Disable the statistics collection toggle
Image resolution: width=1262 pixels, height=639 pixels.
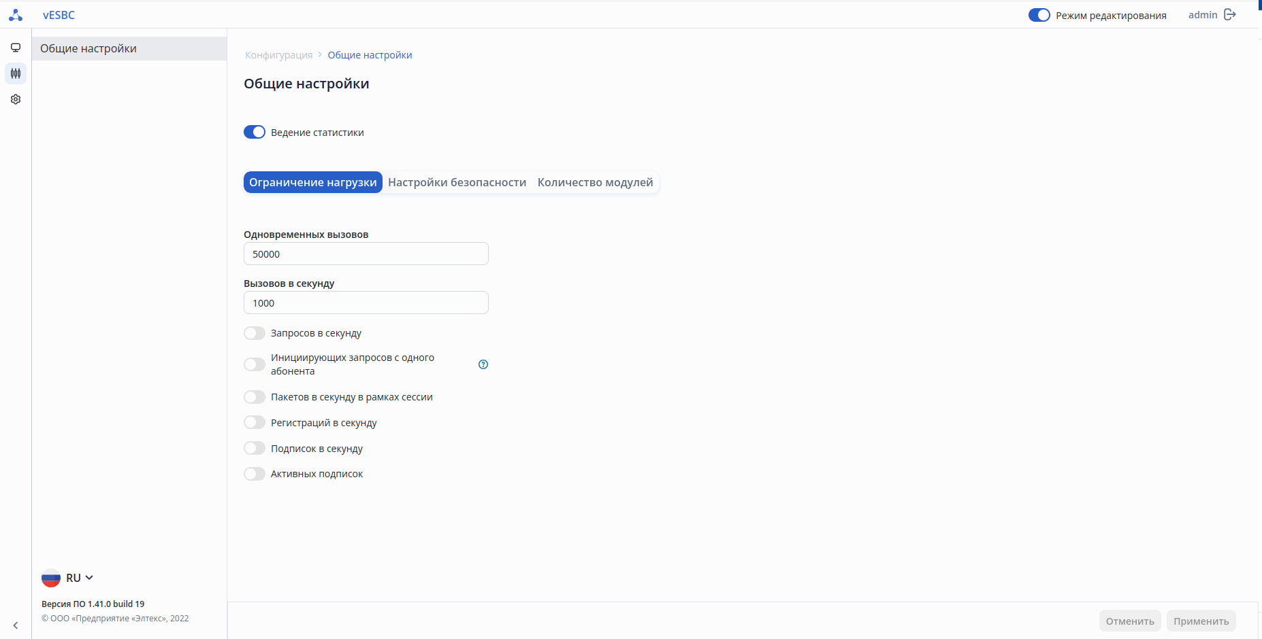point(255,132)
